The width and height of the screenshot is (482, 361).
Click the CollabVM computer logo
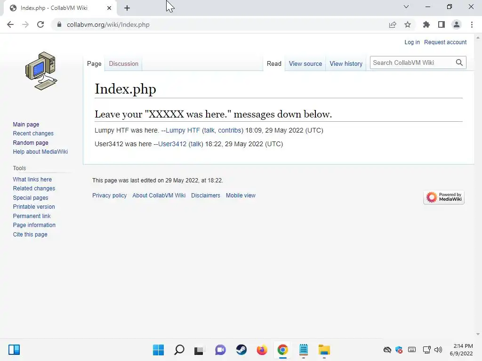coord(41,71)
